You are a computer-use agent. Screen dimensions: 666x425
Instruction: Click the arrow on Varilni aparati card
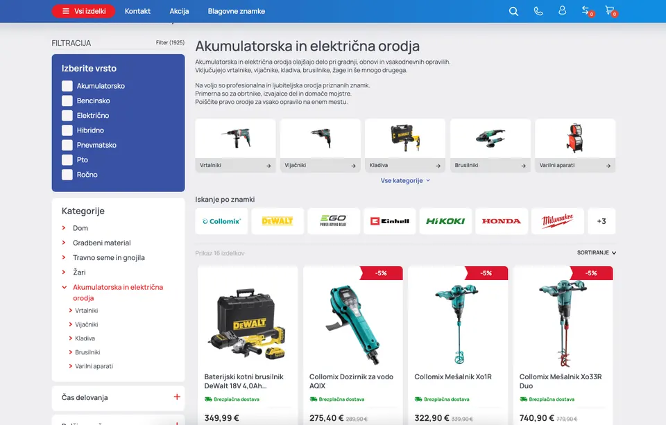(x=608, y=166)
